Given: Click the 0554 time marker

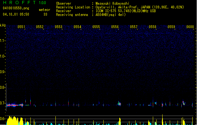Looking at the screenshot, I should tap(77, 27).
